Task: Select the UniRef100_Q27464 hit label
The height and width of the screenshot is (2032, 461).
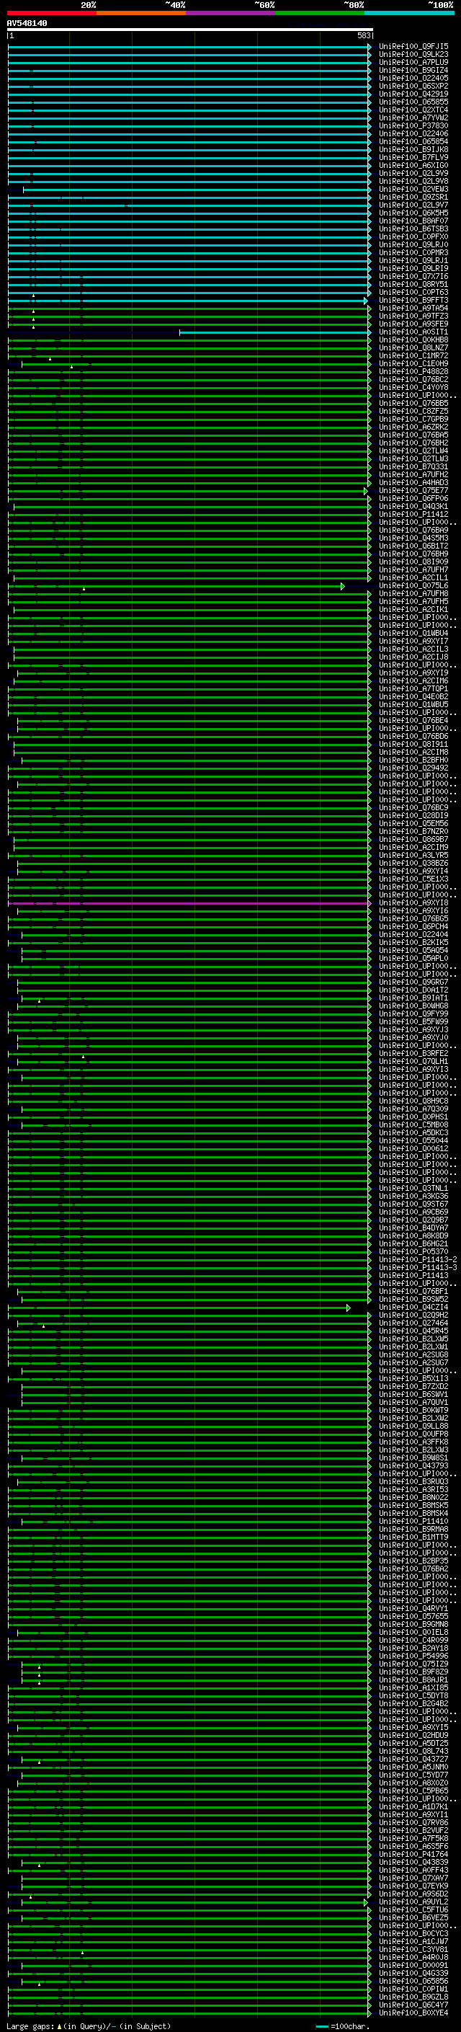Action: pyautogui.click(x=413, y=1323)
